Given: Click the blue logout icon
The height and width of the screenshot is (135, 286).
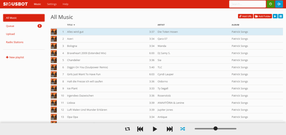Looking at the screenshot, I should (279, 4).
